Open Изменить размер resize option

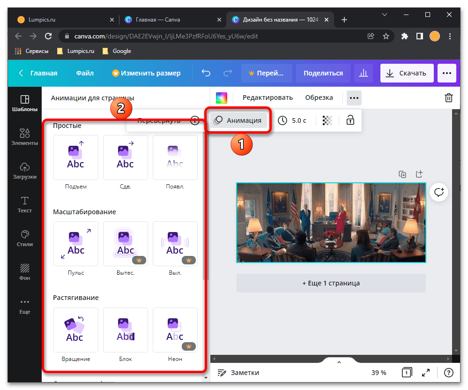pos(146,73)
